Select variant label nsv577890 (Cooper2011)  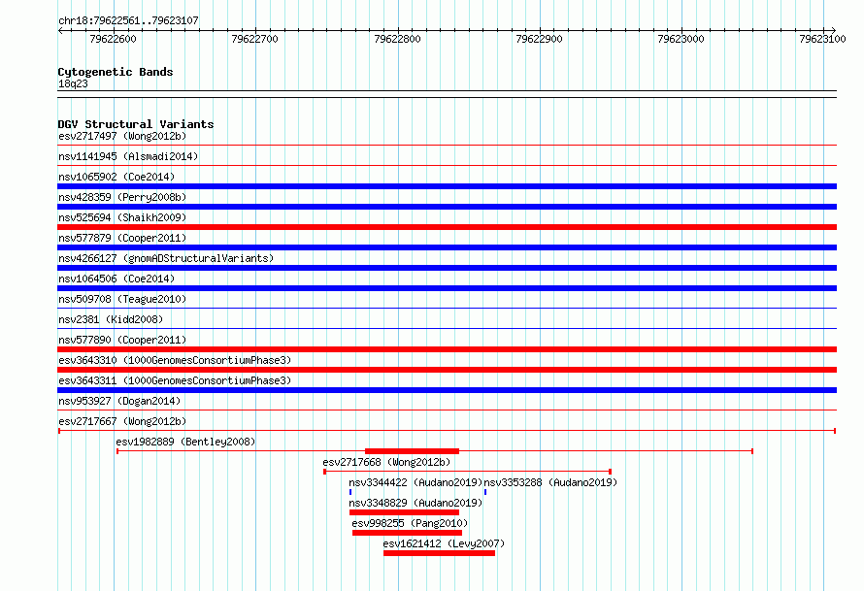coord(122,340)
